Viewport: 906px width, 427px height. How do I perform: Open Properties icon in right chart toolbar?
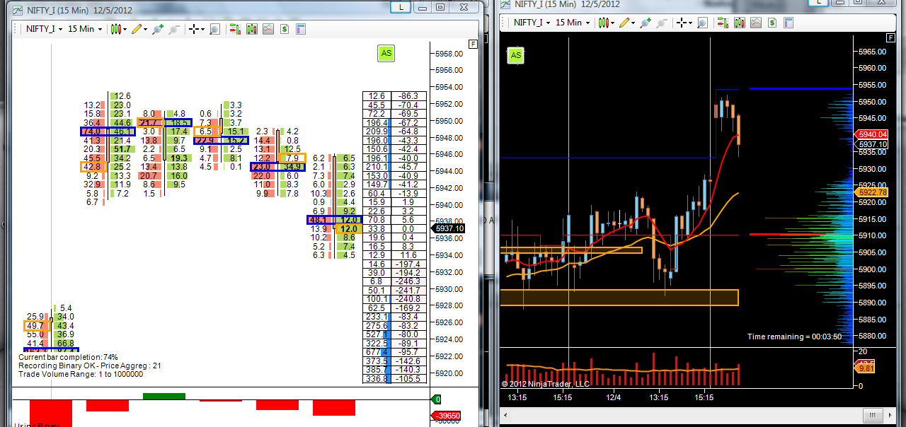click(x=788, y=23)
